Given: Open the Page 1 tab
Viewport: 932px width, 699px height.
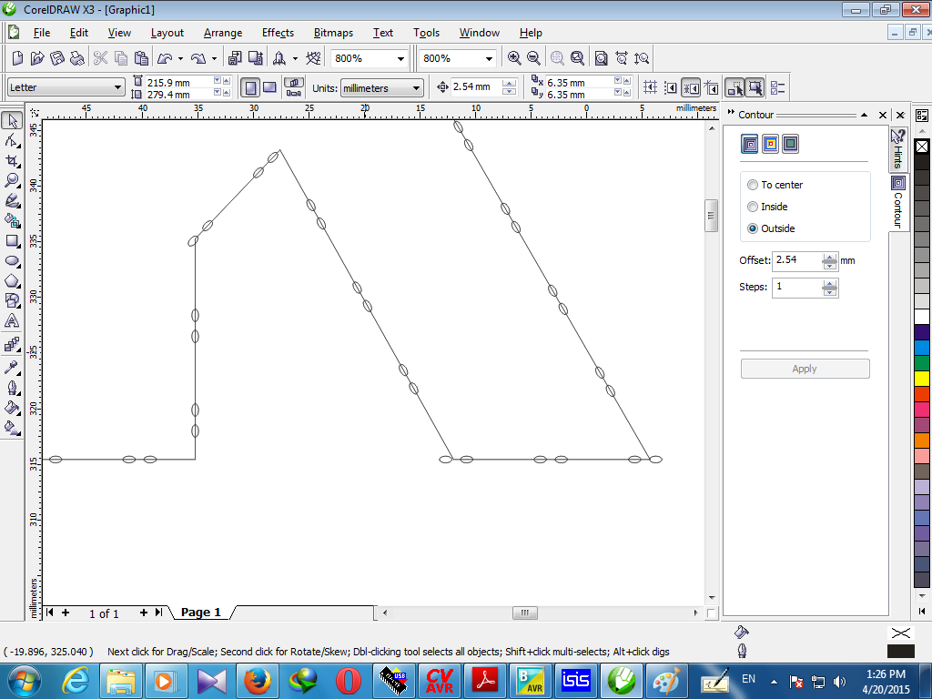Looking at the screenshot, I should click(201, 613).
